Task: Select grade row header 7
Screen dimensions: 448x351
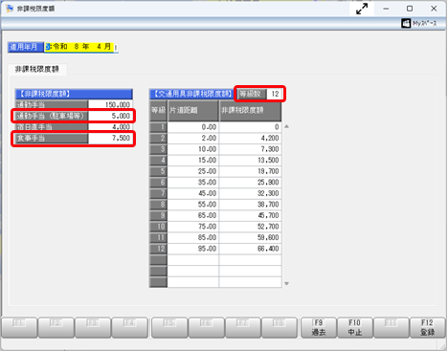Action: point(159,193)
